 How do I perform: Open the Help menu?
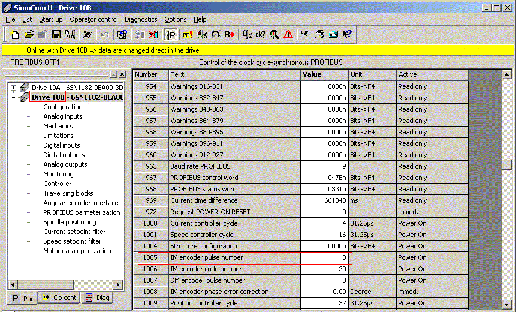[200, 19]
